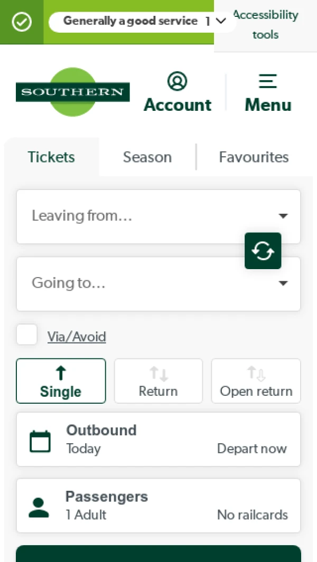Open the Going to dropdown arrow

(x=283, y=283)
